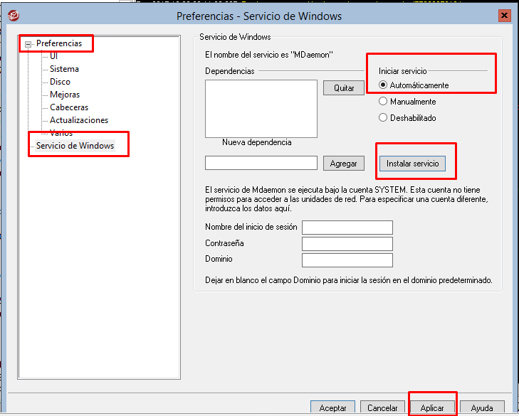This screenshot has height=416, width=519.
Task: Focus the Dominio field
Action: point(347,260)
